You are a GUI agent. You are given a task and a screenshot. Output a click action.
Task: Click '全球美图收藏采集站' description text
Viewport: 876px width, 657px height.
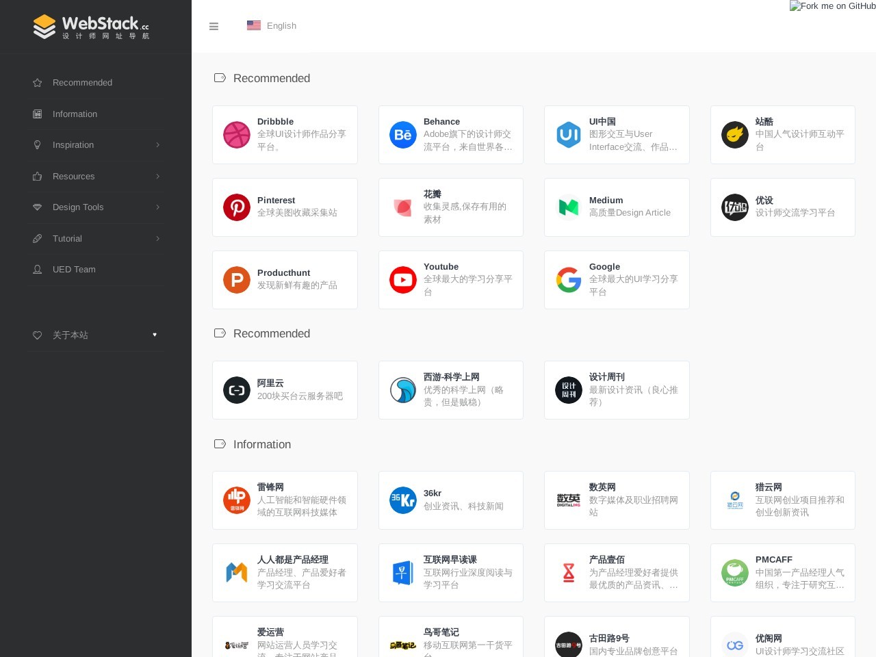coord(297,213)
